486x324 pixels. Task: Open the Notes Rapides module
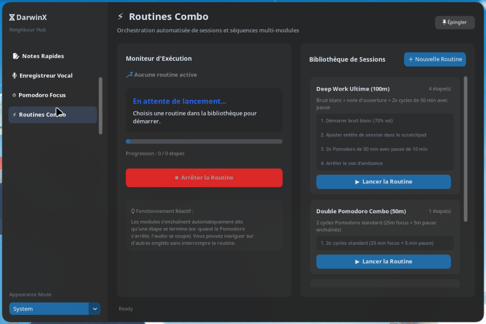[52, 56]
